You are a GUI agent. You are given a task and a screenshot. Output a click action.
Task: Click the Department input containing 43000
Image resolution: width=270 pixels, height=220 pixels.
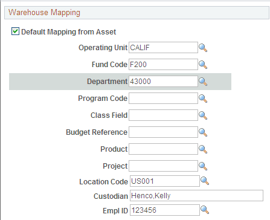click(163, 82)
